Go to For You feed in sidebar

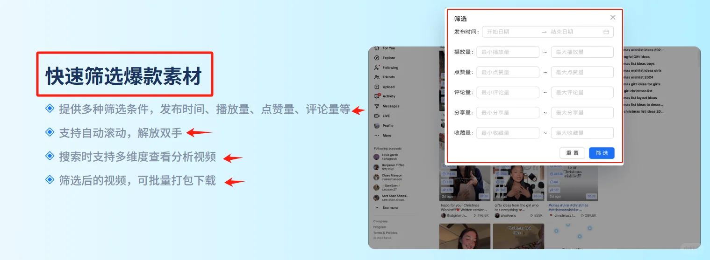pos(385,48)
